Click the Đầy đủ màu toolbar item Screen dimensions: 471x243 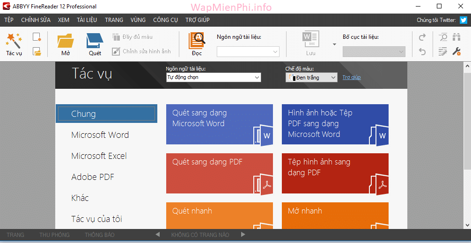click(132, 37)
